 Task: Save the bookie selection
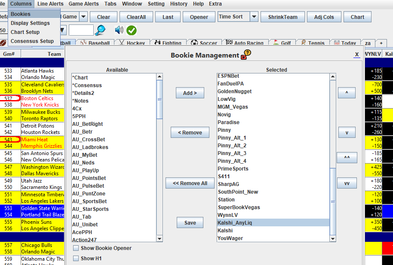click(x=190, y=222)
